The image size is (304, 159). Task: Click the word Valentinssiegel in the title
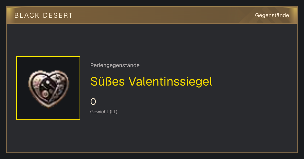(170, 82)
